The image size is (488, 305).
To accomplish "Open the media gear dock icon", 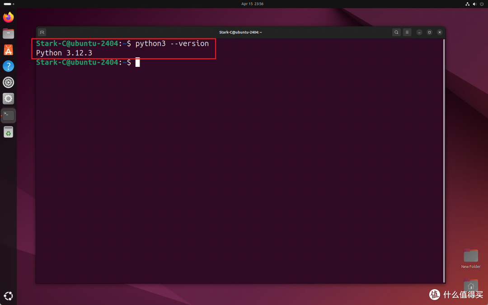I will point(9,83).
